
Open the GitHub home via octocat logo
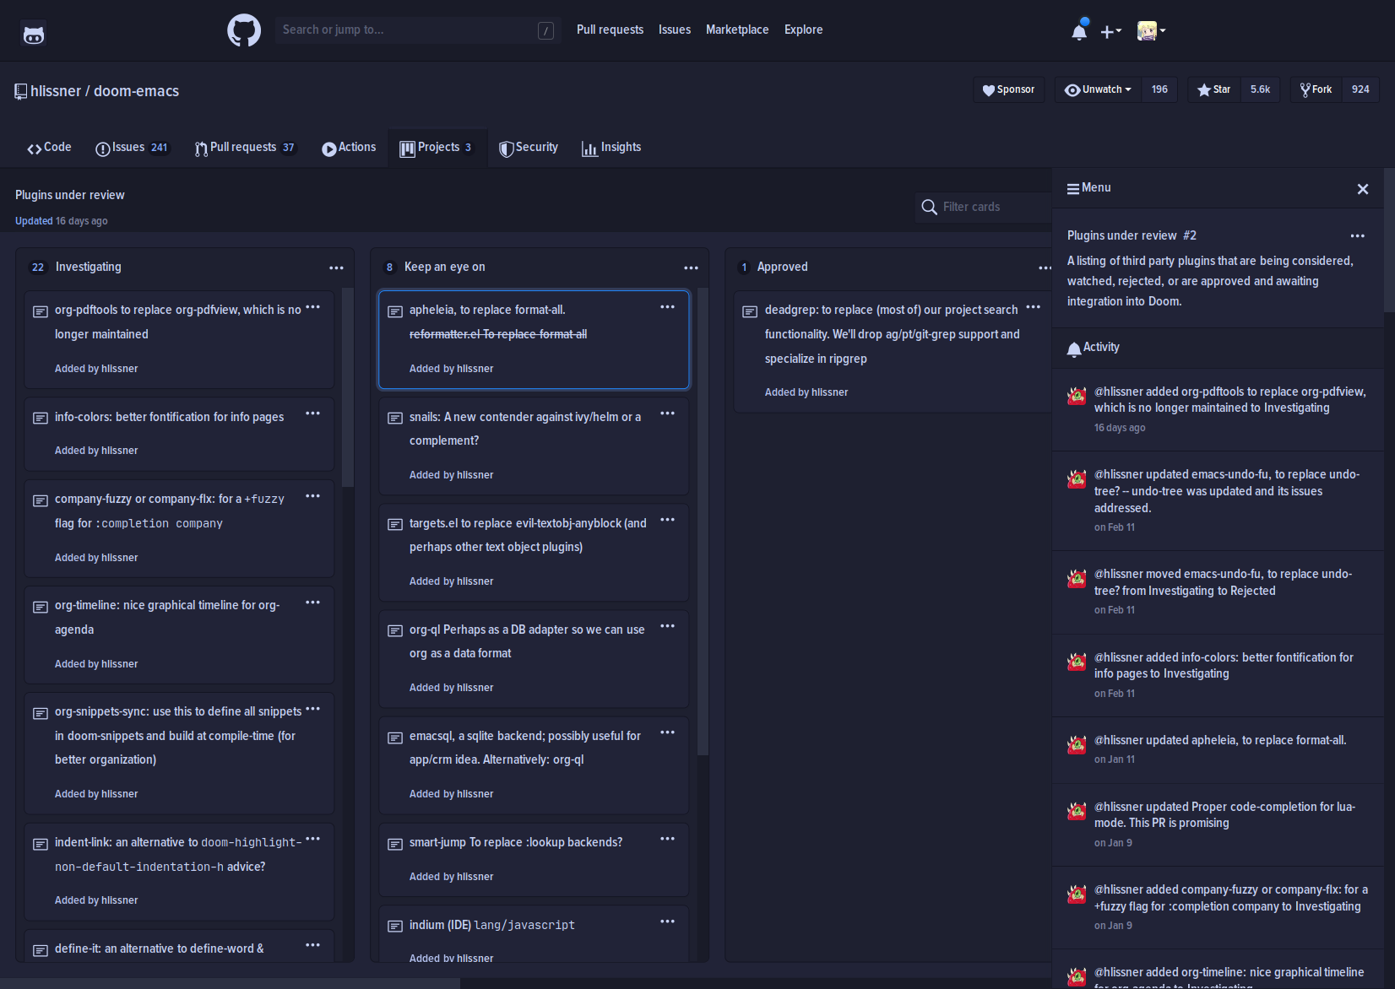pyautogui.click(x=243, y=30)
